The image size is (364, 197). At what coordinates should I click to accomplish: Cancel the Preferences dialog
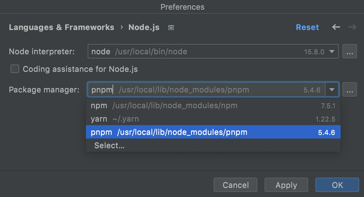click(235, 185)
